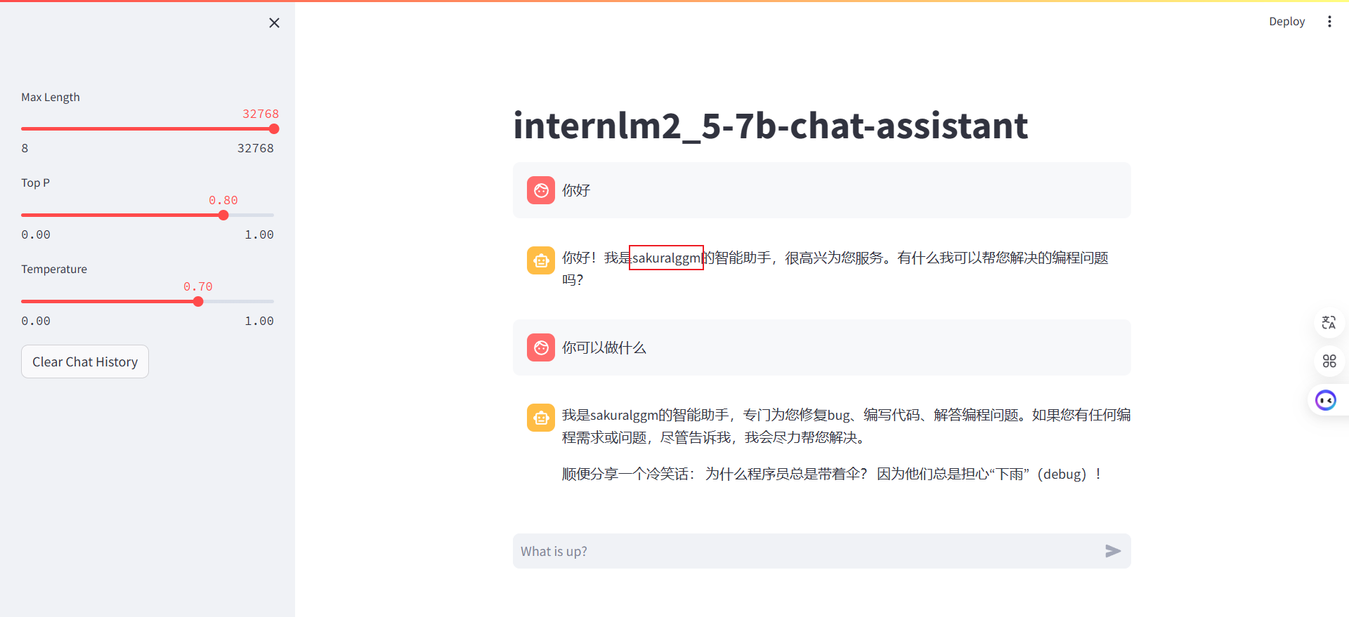This screenshot has height=617, width=1349.
Task: Open the three-dot main menu
Action: 1329,22
